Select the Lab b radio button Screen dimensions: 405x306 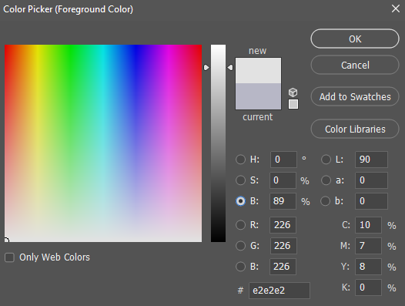[325, 201]
